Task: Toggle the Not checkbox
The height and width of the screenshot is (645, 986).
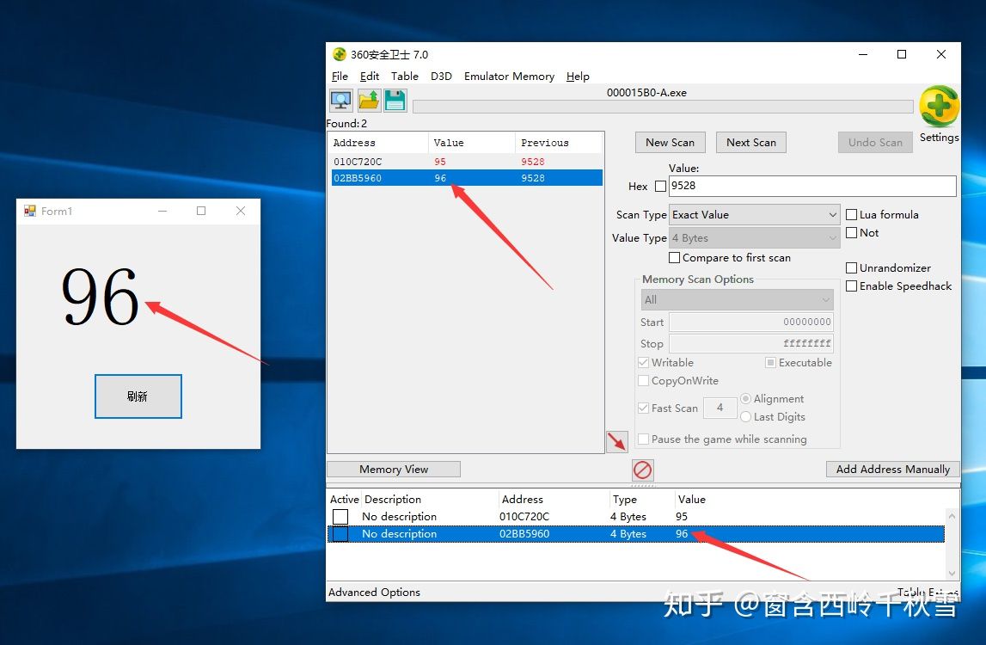Action: 851,233
